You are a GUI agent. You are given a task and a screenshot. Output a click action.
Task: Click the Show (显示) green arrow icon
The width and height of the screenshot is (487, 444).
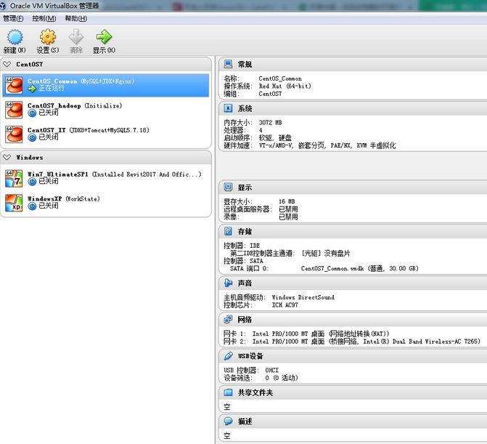pyautogui.click(x=104, y=37)
